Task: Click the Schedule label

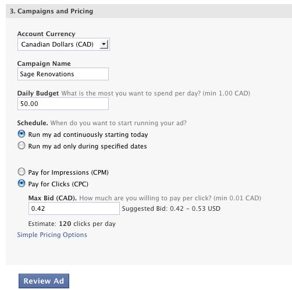Action: 33,123
